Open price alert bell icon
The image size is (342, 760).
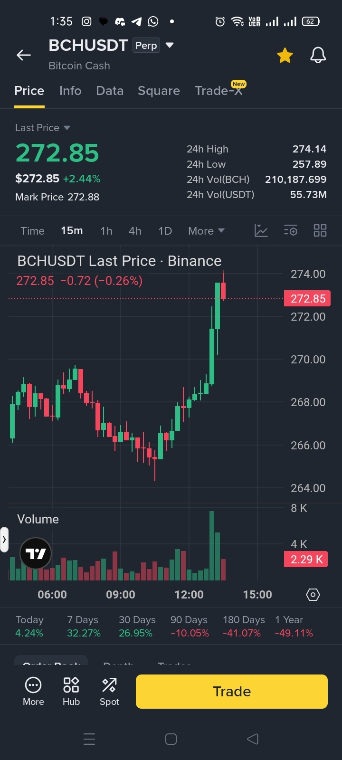click(x=318, y=55)
